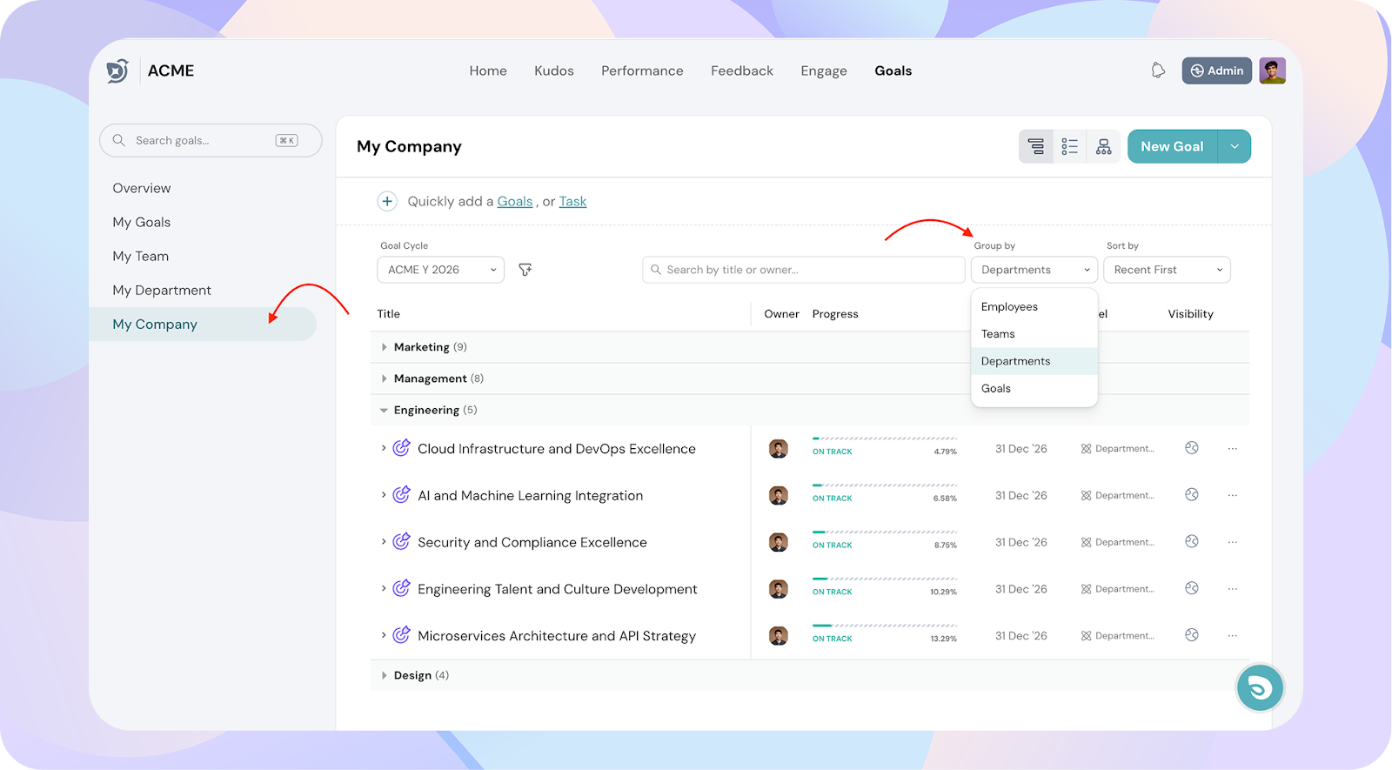This screenshot has width=1392, height=770.
Task: Click the progress bar of Cloud Infrastructure goal
Action: pyautogui.click(x=885, y=439)
